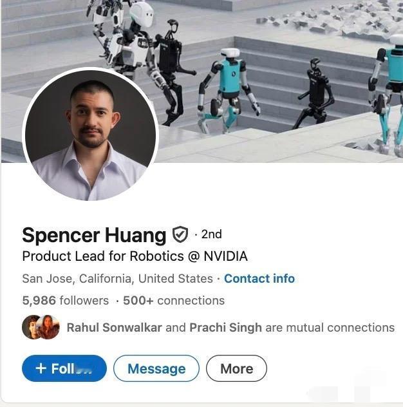Open Prachi Singh's mutual connection link
This screenshot has width=403, height=407.
point(225,328)
